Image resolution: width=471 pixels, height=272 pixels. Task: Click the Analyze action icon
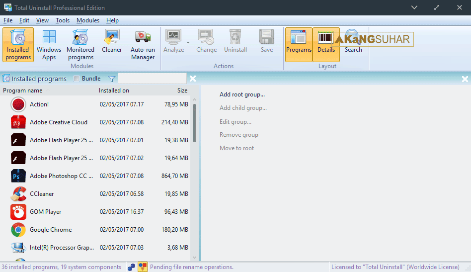pyautogui.click(x=173, y=37)
